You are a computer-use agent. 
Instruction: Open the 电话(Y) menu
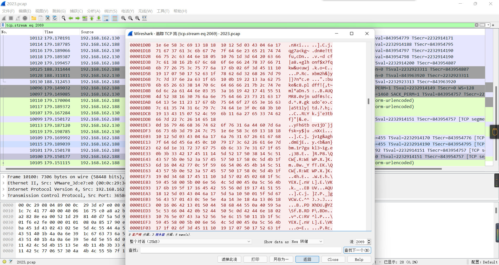point(128,11)
